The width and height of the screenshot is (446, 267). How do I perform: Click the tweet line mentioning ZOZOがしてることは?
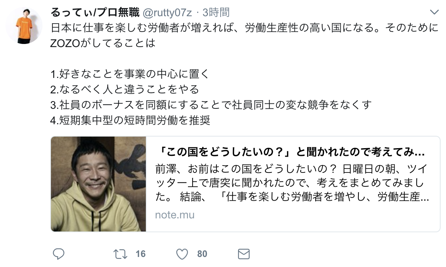coord(103,43)
